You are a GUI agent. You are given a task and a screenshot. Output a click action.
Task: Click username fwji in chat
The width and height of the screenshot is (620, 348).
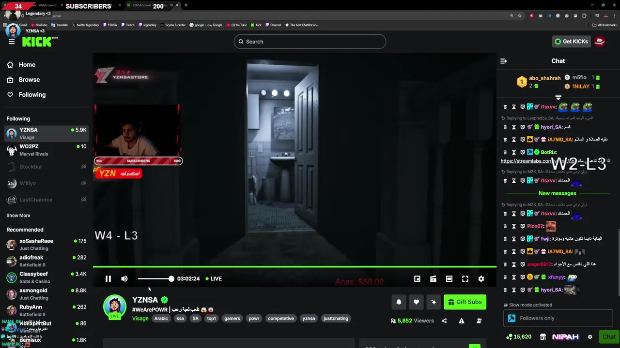point(545,239)
